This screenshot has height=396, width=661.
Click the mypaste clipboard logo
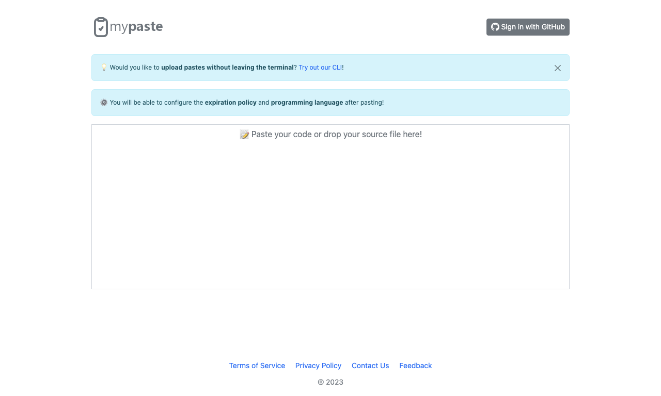(128, 27)
